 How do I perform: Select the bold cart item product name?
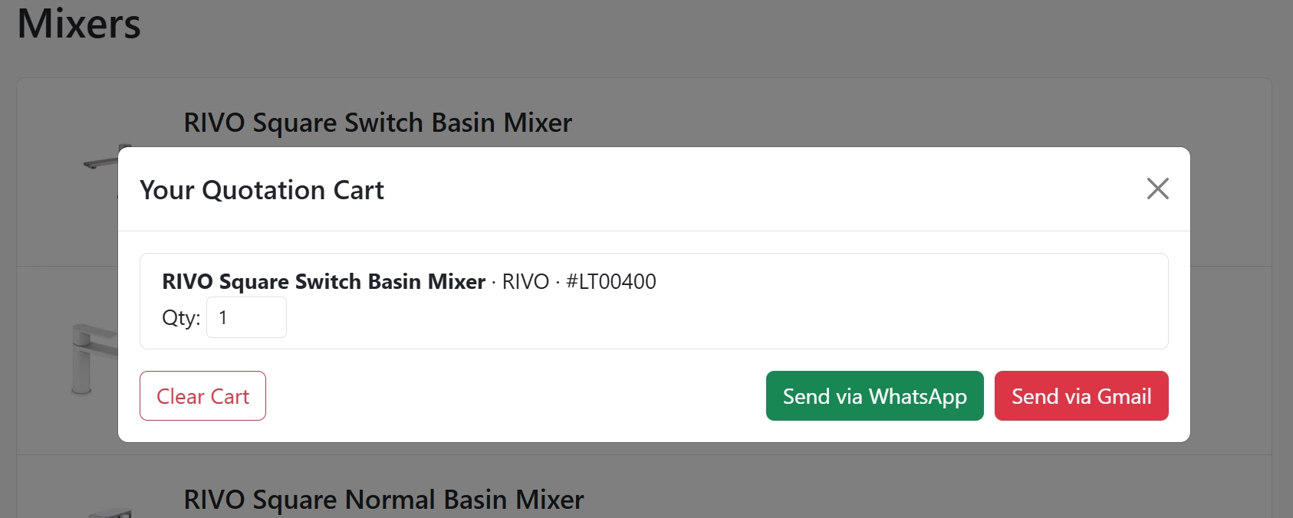coord(324,282)
